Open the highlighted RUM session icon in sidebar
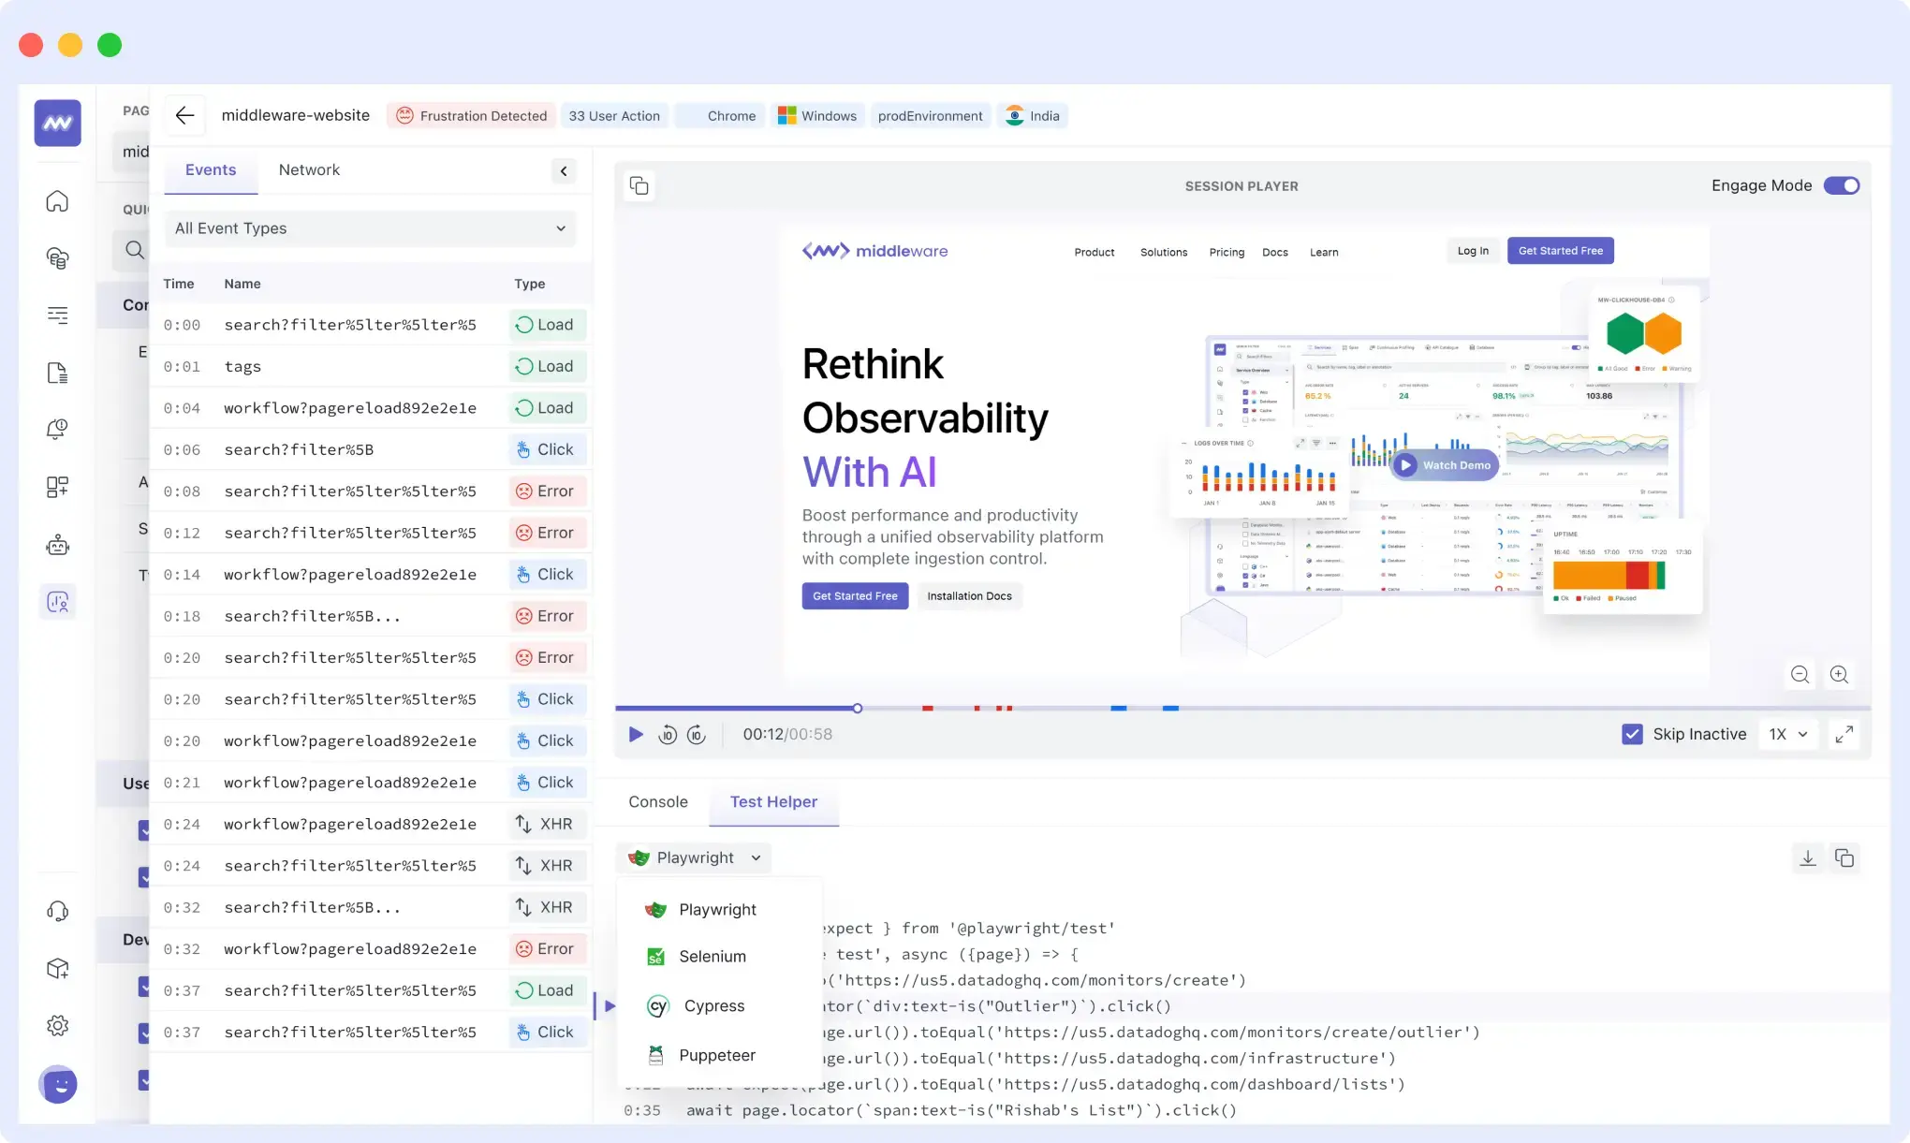The height and width of the screenshot is (1143, 1910). point(58,602)
